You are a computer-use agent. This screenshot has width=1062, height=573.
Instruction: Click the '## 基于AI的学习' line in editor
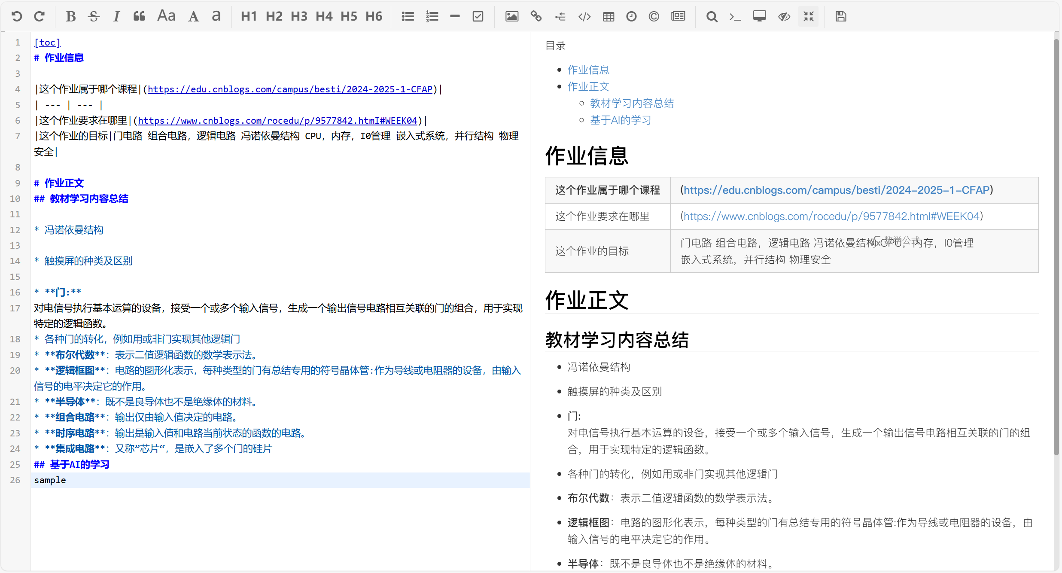coord(72,464)
